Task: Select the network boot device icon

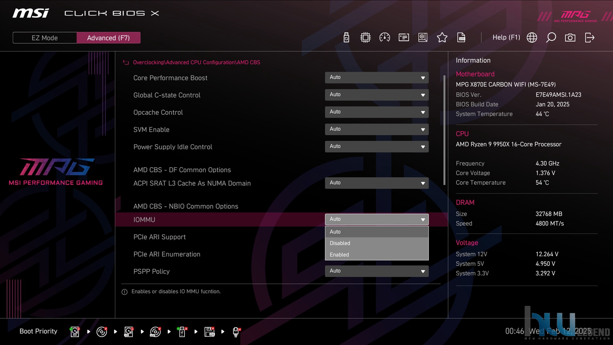Action: pos(236,332)
